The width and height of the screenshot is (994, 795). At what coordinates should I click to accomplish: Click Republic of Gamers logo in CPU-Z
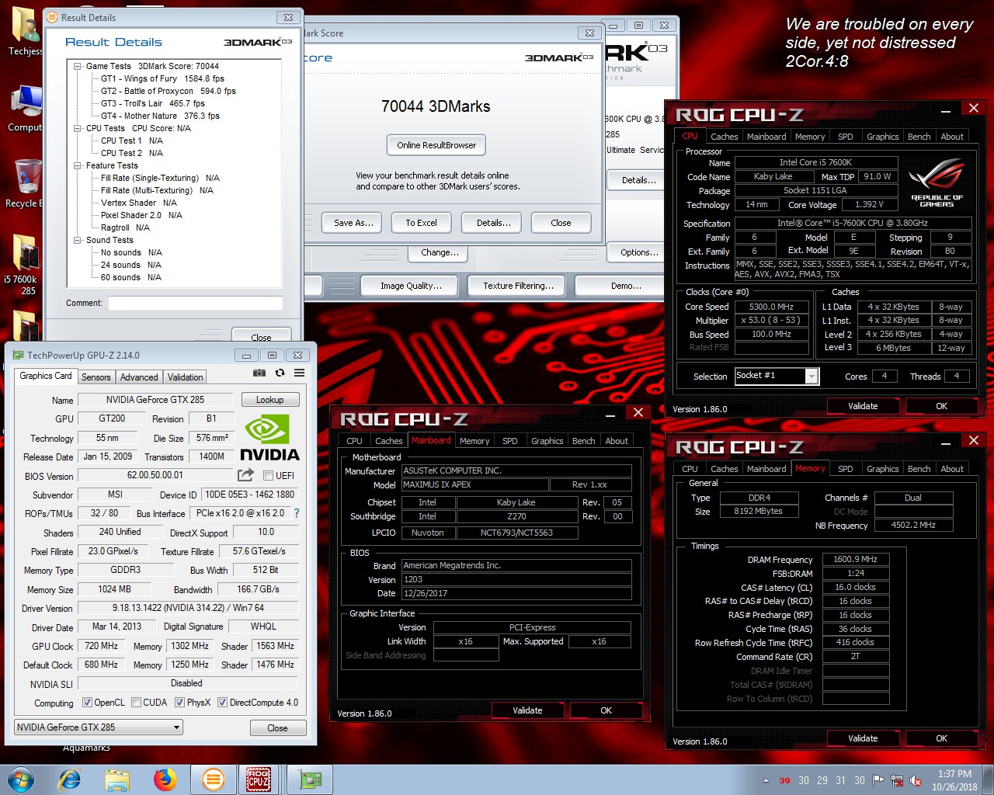click(x=937, y=182)
